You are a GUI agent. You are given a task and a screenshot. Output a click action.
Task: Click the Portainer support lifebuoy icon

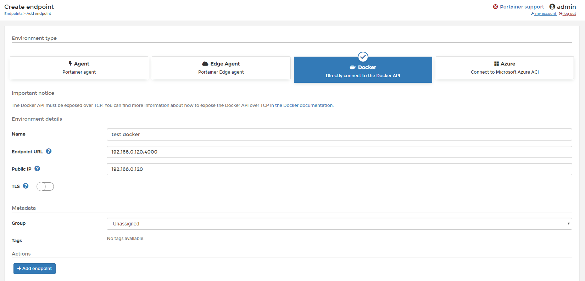[x=495, y=6]
